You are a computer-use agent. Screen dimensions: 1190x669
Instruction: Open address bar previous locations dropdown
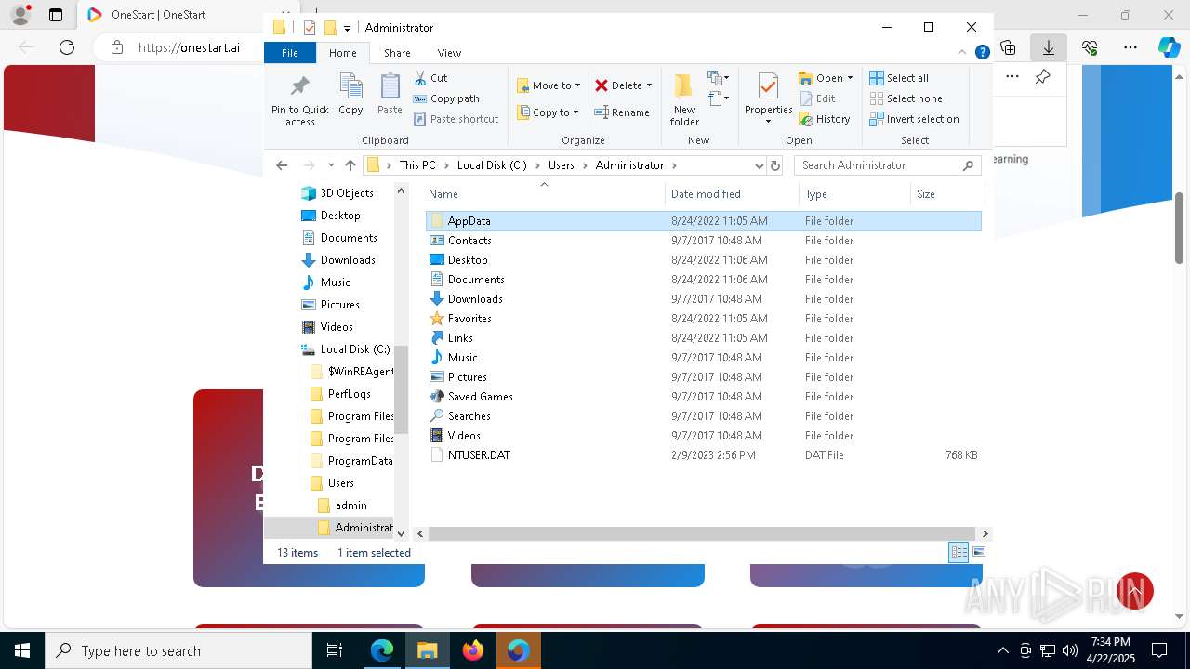tap(759, 165)
